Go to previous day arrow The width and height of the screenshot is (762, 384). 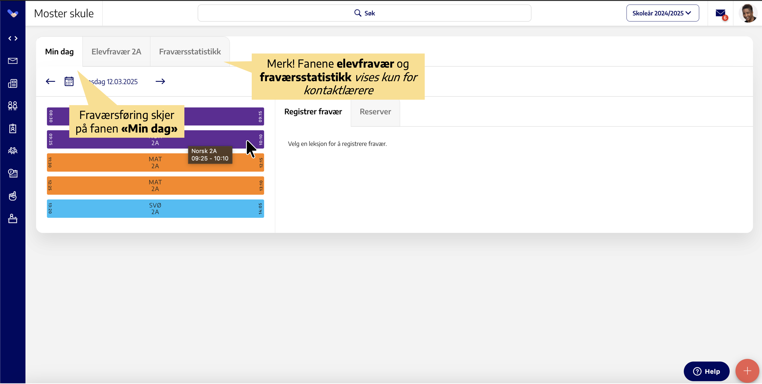point(51,81)
